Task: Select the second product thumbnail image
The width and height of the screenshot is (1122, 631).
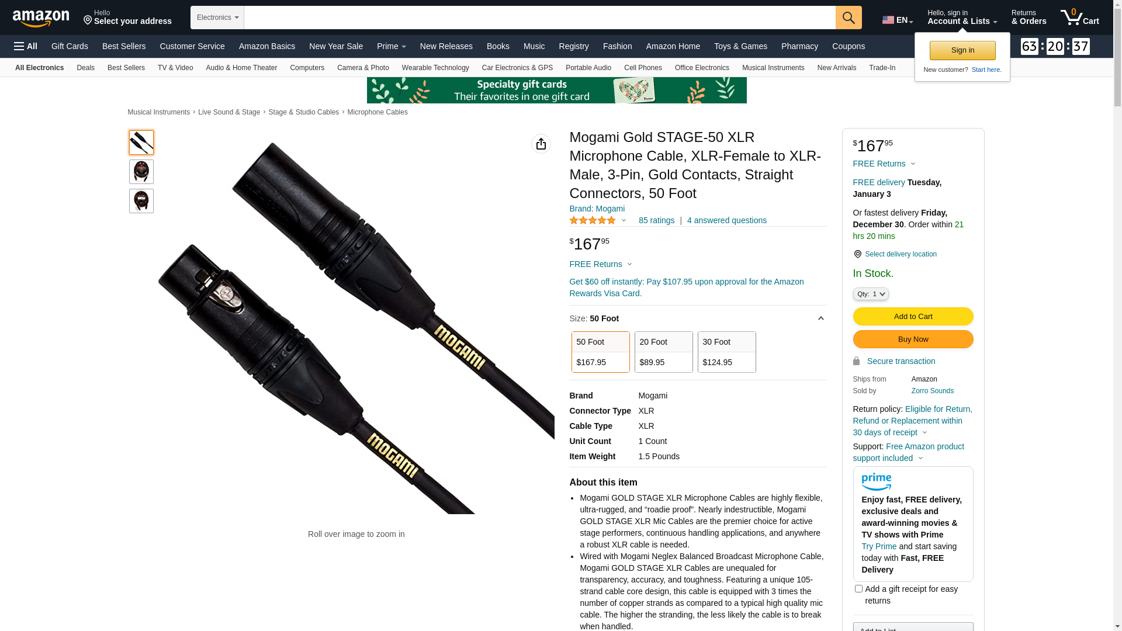Action: tap(141, 172)
